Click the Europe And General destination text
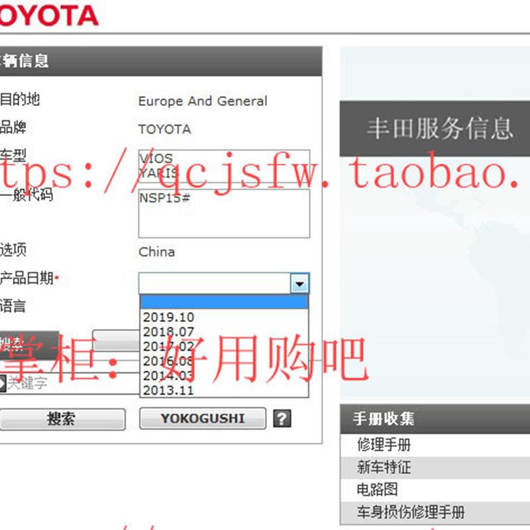530x530 pixels. point(203,101)
